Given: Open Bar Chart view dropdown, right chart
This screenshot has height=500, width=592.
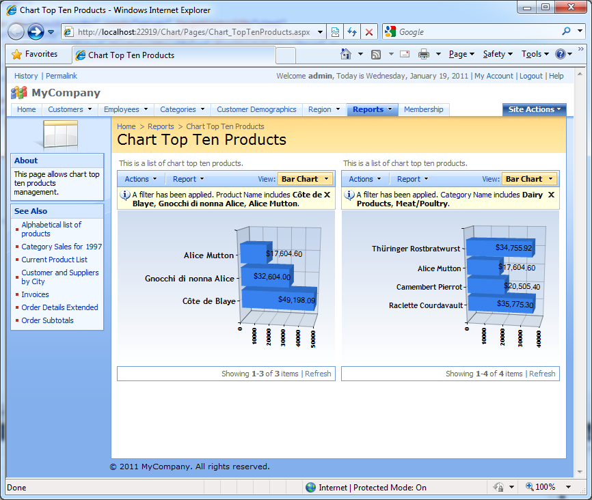Looking at the screenshot, I should pos(529,179).
